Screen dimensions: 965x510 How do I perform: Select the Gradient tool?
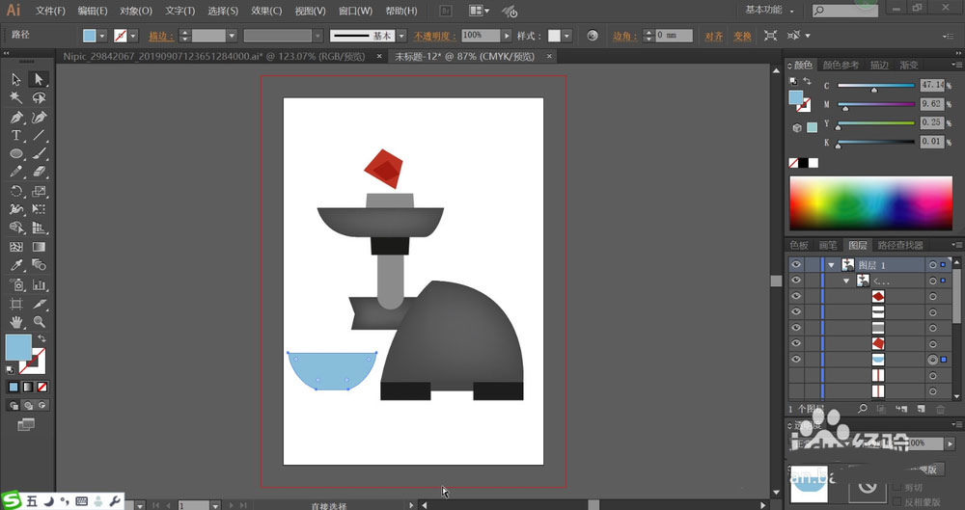click(39, 247)
